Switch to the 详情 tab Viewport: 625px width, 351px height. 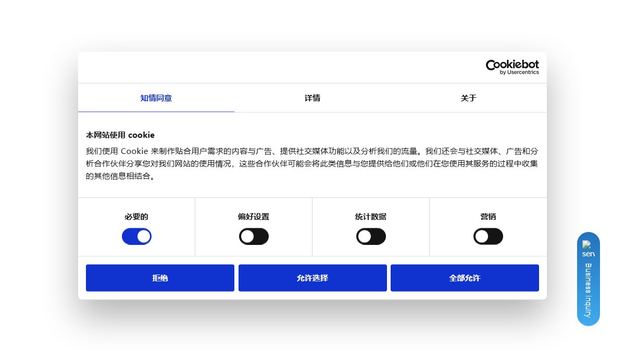[x=312, y=98]
